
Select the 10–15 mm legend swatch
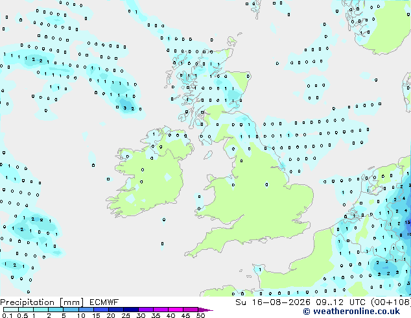(86, 310)
